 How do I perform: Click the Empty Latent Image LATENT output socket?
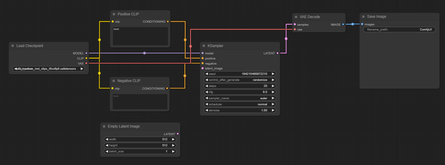(x=178, y=134)
